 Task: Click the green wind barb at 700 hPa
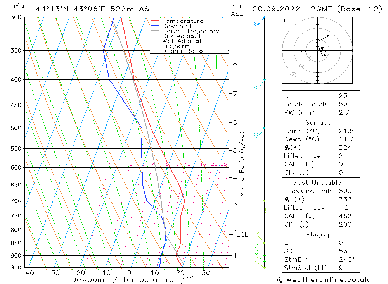(263, 207)
